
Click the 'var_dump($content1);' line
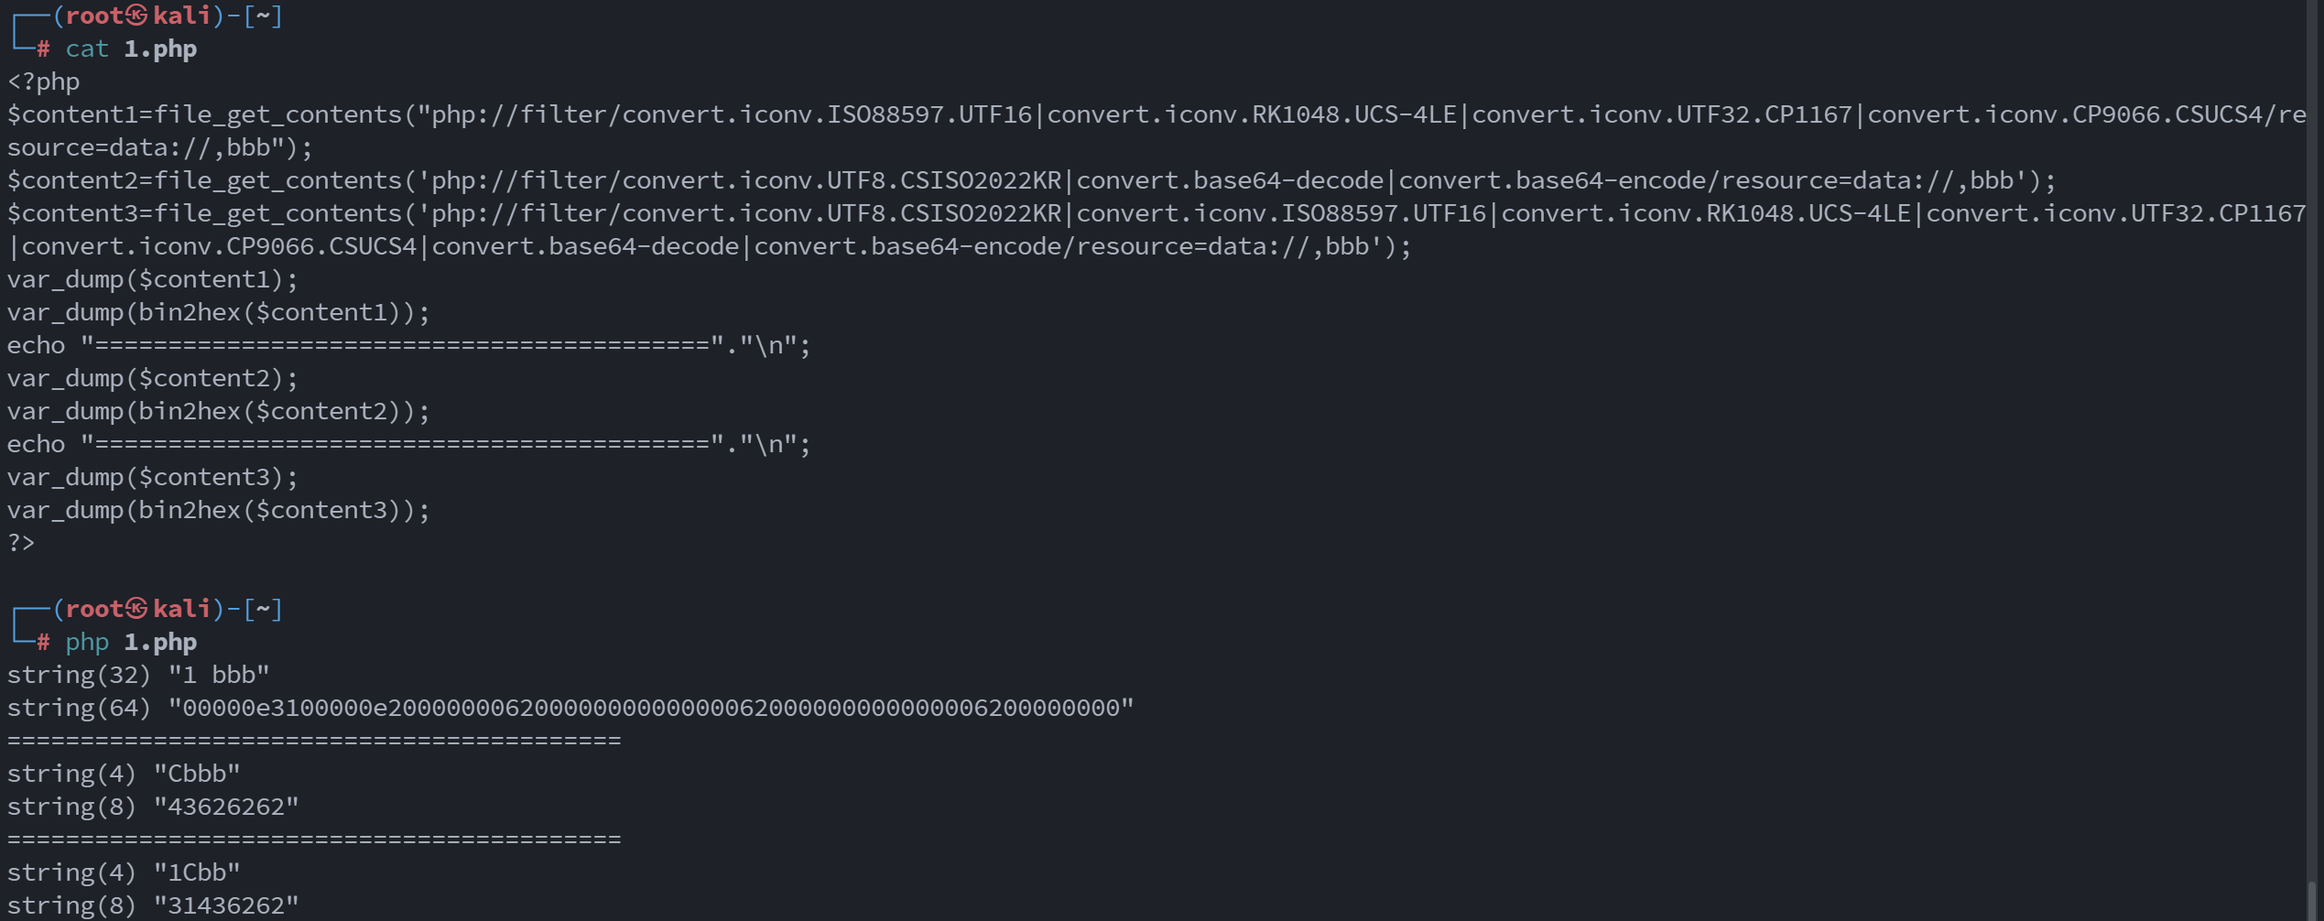152,279
